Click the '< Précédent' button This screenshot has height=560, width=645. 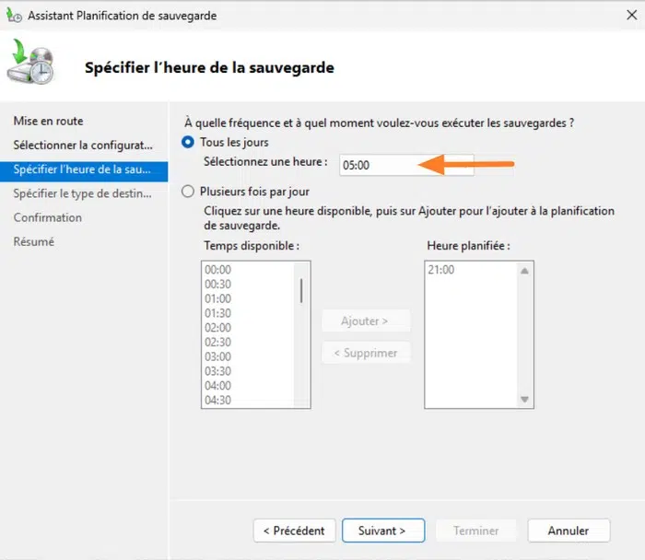[x=294, y=531]
